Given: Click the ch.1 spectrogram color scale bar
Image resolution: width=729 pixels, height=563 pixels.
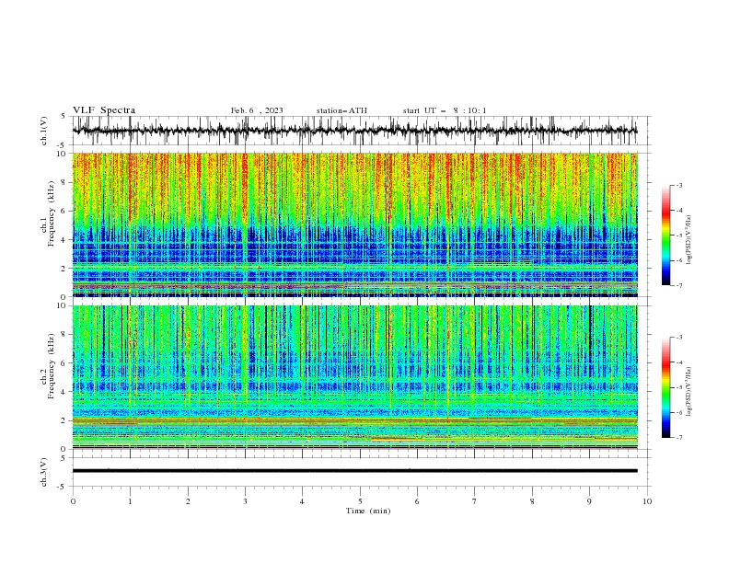Looking at the screenshot, I should click(x=665, y=236).
